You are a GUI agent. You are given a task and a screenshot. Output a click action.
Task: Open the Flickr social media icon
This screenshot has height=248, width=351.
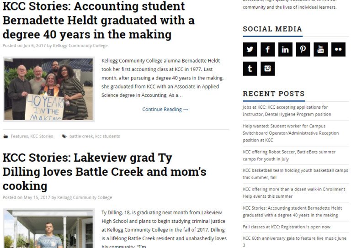338,49
